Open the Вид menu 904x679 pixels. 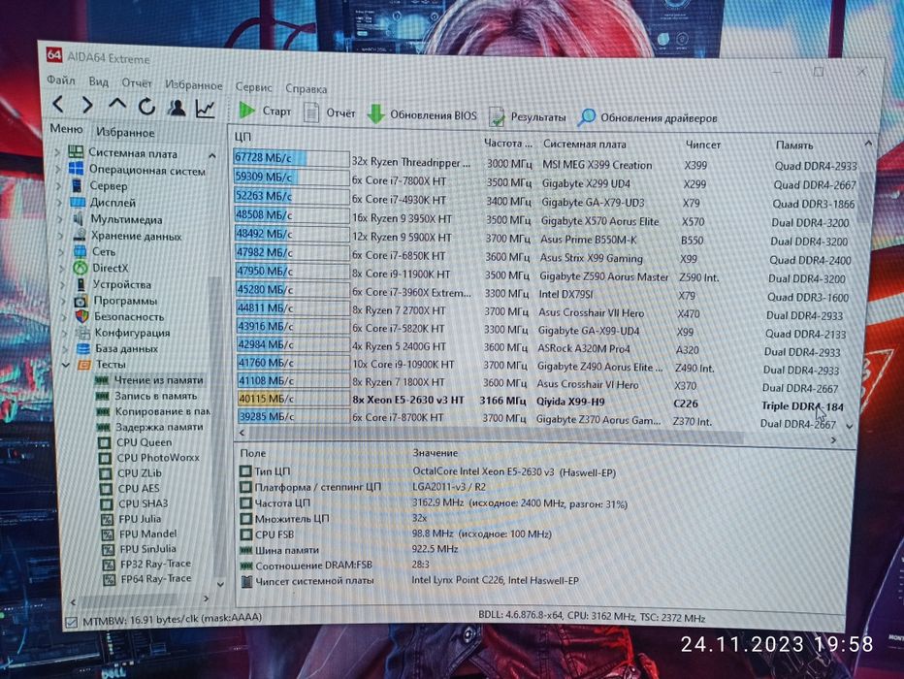98,81
